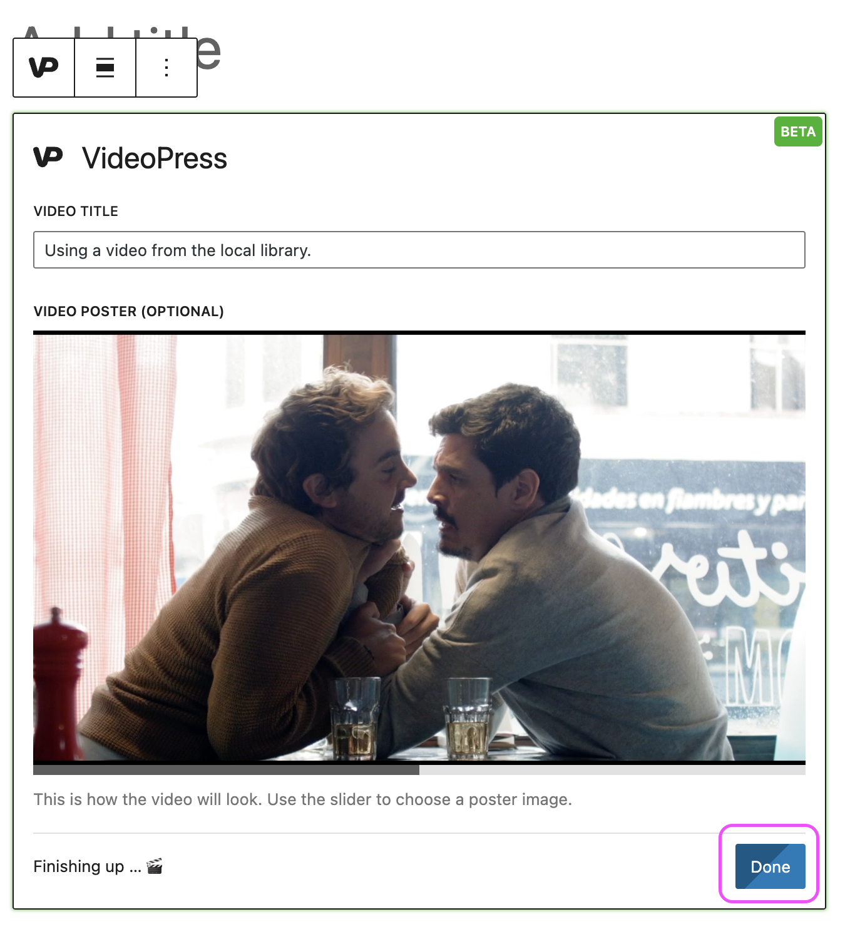
Task: Click the "This is how the video will look" helper text
Action: (303, 799)
